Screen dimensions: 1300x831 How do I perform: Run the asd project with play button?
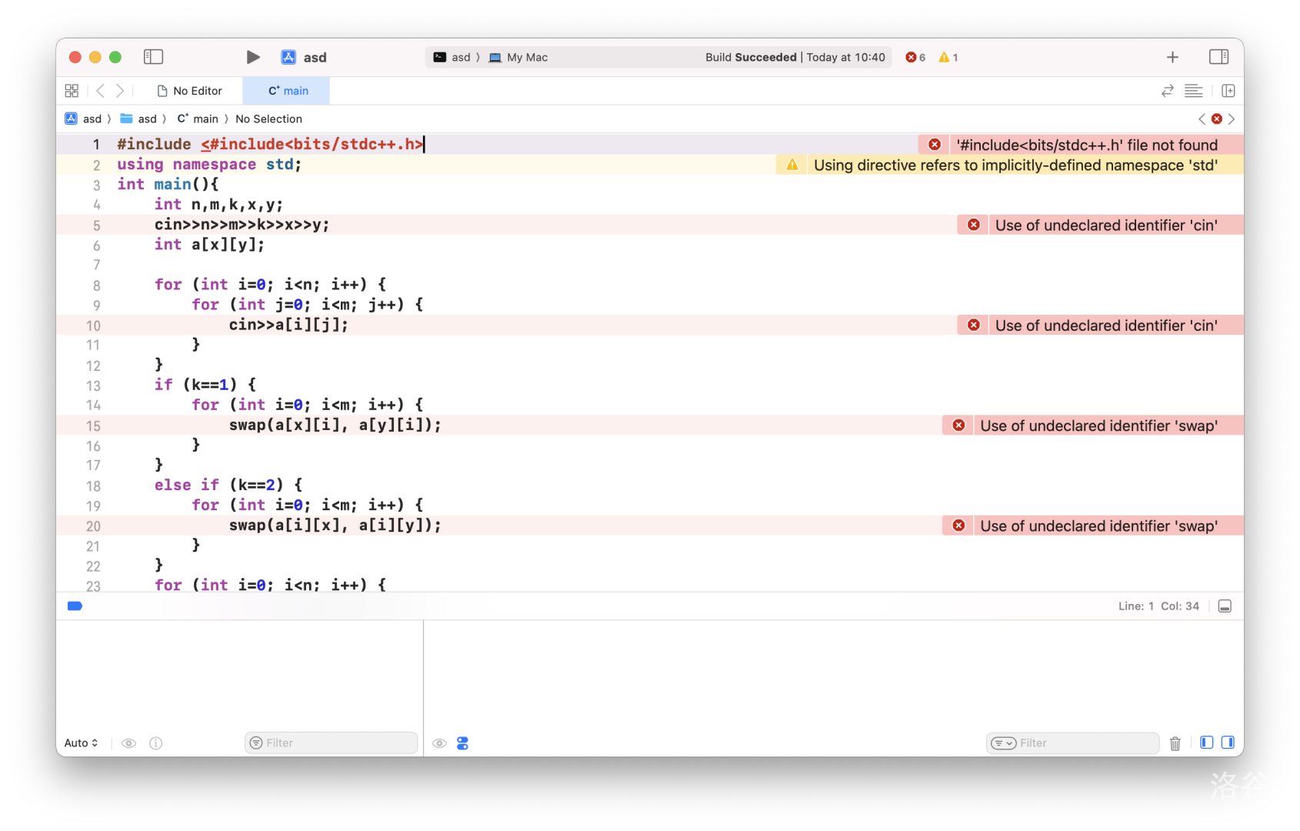pos(252,57)
